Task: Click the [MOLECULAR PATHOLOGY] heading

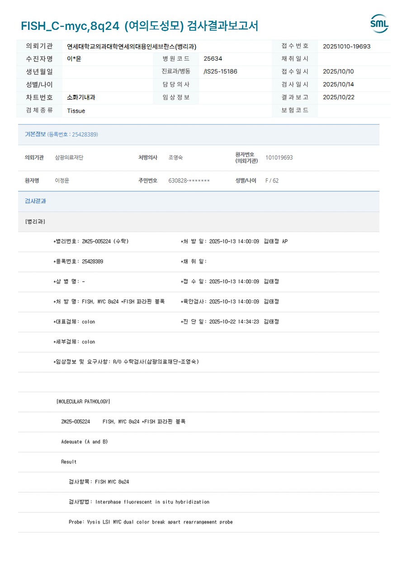Action: [83, 402]
